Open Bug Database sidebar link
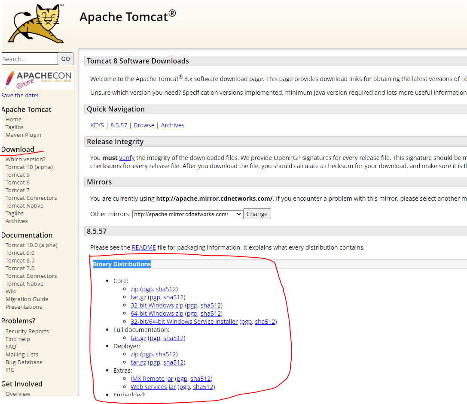The image size is (467, 404). pyautogui.click(x=24, y=362)
